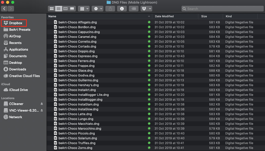
Task: Switch to list view
Action: pyautogui.click(x=59, y=9)
